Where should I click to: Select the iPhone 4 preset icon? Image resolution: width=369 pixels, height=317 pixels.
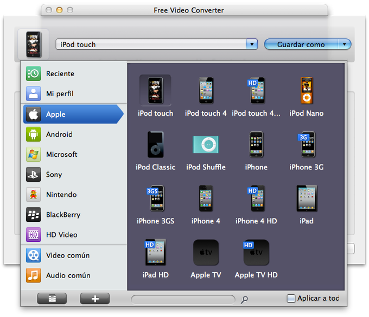coord(206,199)
